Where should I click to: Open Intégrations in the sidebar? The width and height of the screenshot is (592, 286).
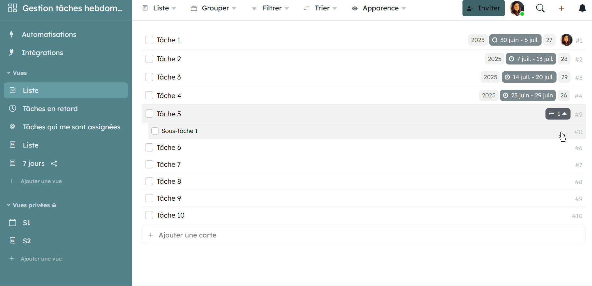[x=42, y=53]
